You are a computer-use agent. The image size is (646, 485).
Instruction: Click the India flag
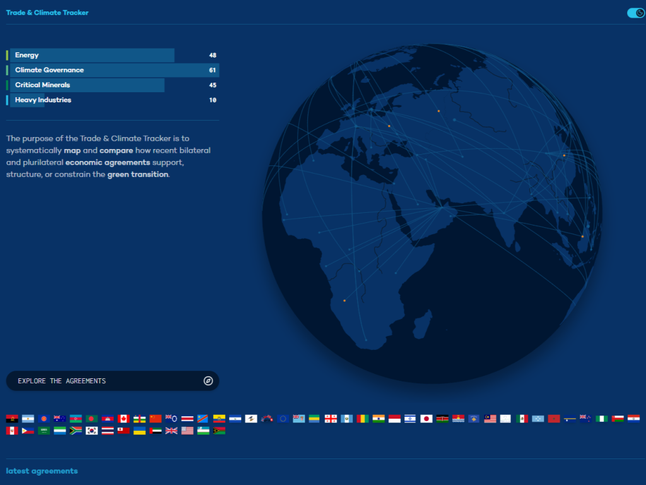point(379,419)
